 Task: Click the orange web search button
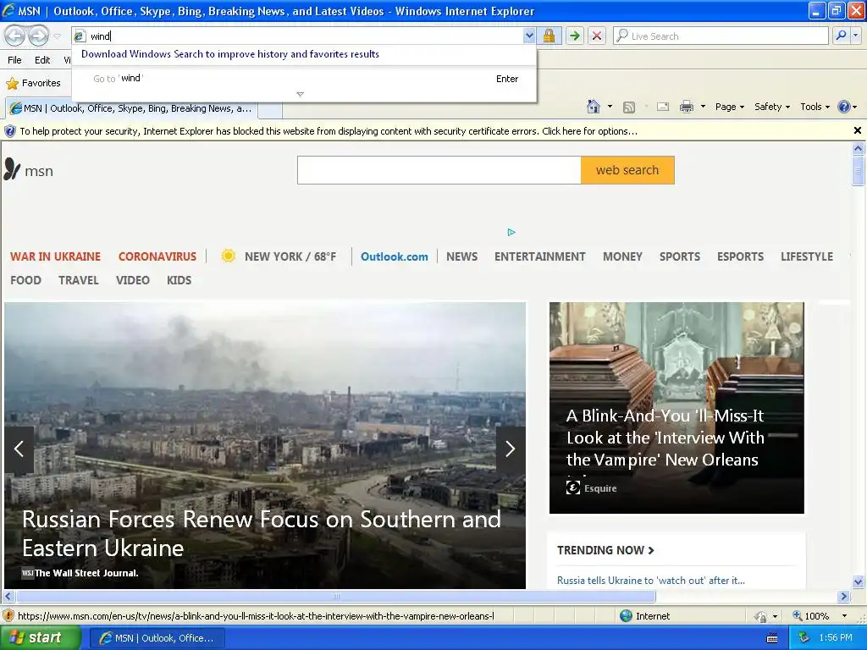click(x=627, y=170)
